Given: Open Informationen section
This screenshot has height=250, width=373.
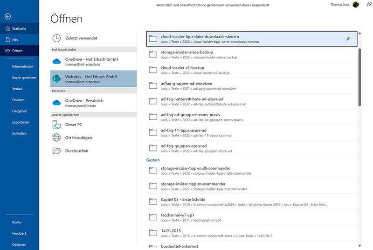Looking at the screenshot, I should (22, 66).
